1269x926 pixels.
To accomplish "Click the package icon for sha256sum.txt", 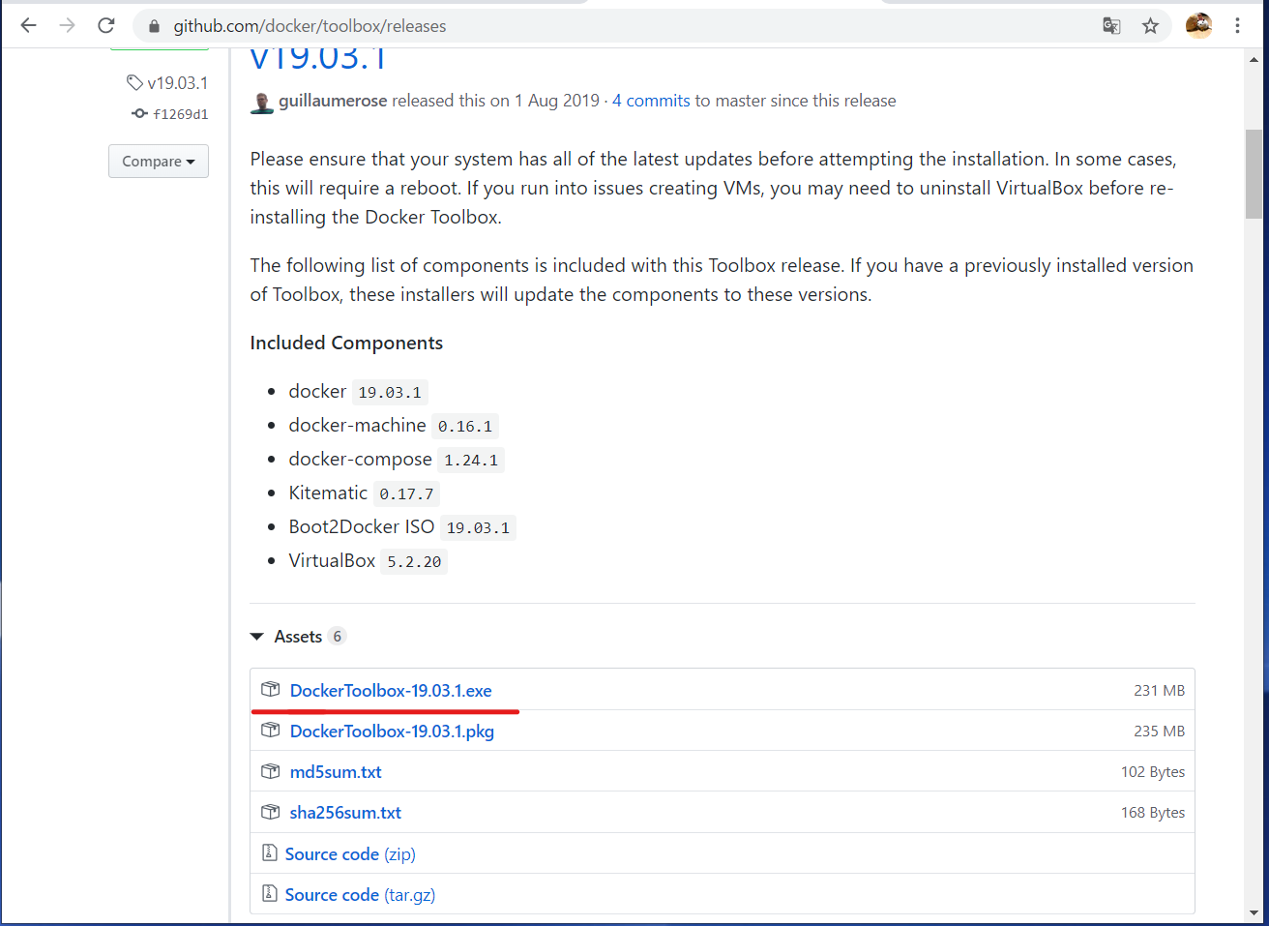I will tap(271, 812).
